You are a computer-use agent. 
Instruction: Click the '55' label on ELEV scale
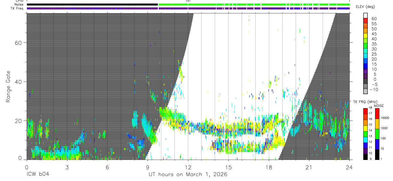coord(374,24)
